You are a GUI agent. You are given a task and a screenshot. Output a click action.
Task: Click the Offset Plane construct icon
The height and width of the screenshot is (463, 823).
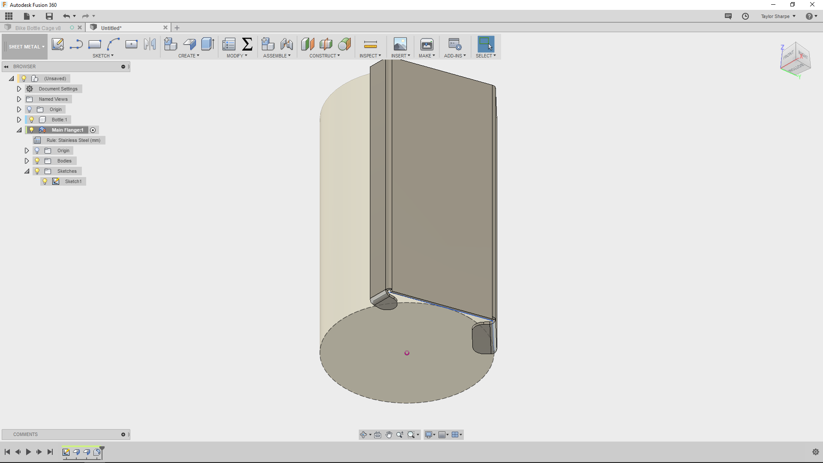[308, 44]
